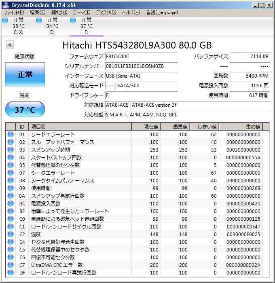Click status orb for ID 05 代替処理済のセクタ数

click(x=11, y=165)
